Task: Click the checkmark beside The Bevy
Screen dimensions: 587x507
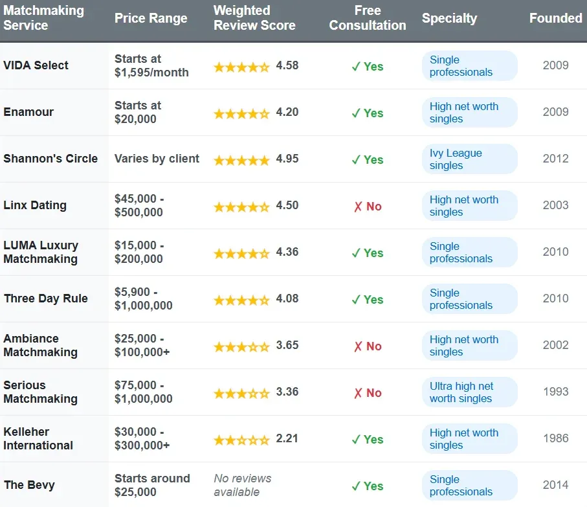Action: click(x=367, y=485)
